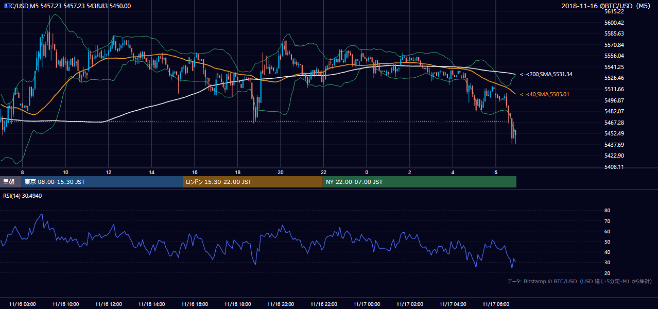
Task: Click price axis value 5511.66
Action: (614, 89)
